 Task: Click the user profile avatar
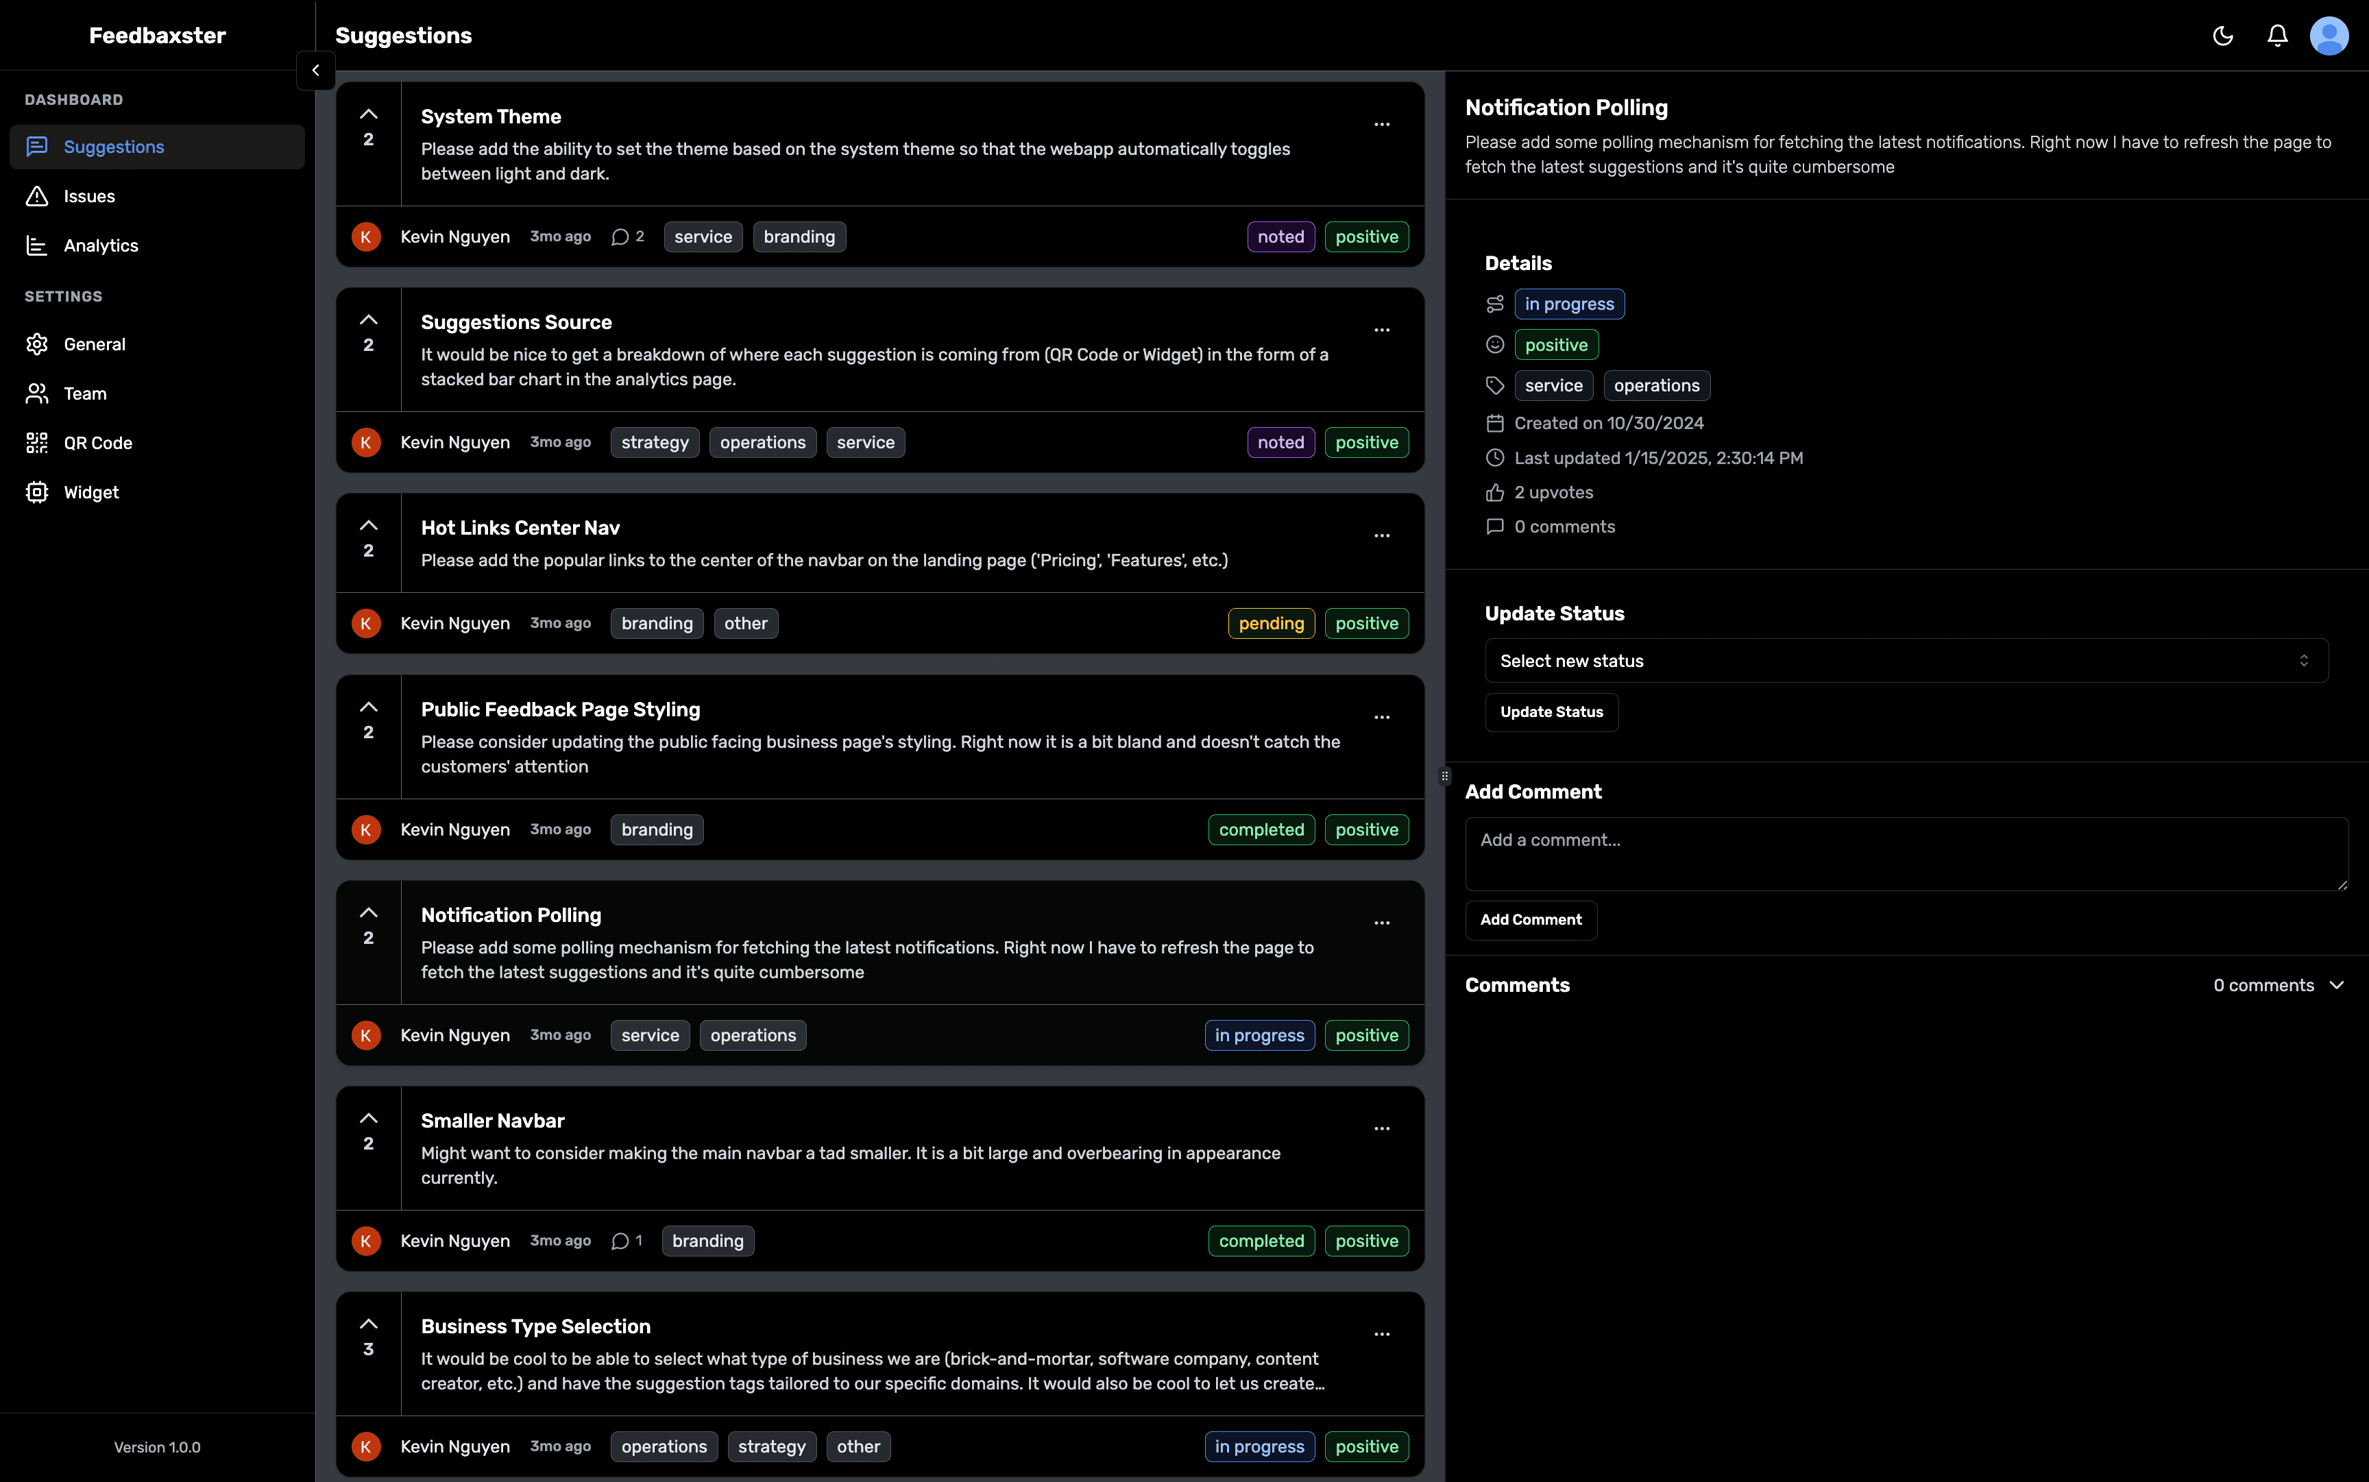2330,35
